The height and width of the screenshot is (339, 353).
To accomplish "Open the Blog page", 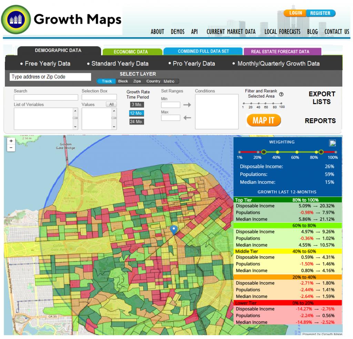I will point(312,32).
